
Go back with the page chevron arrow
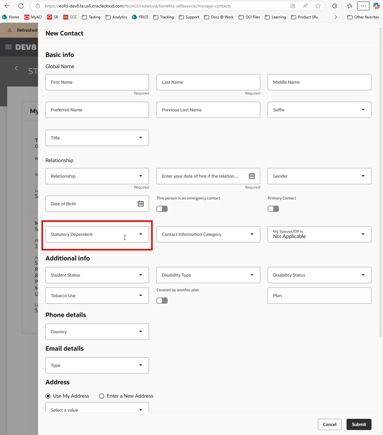click(16, 68)
